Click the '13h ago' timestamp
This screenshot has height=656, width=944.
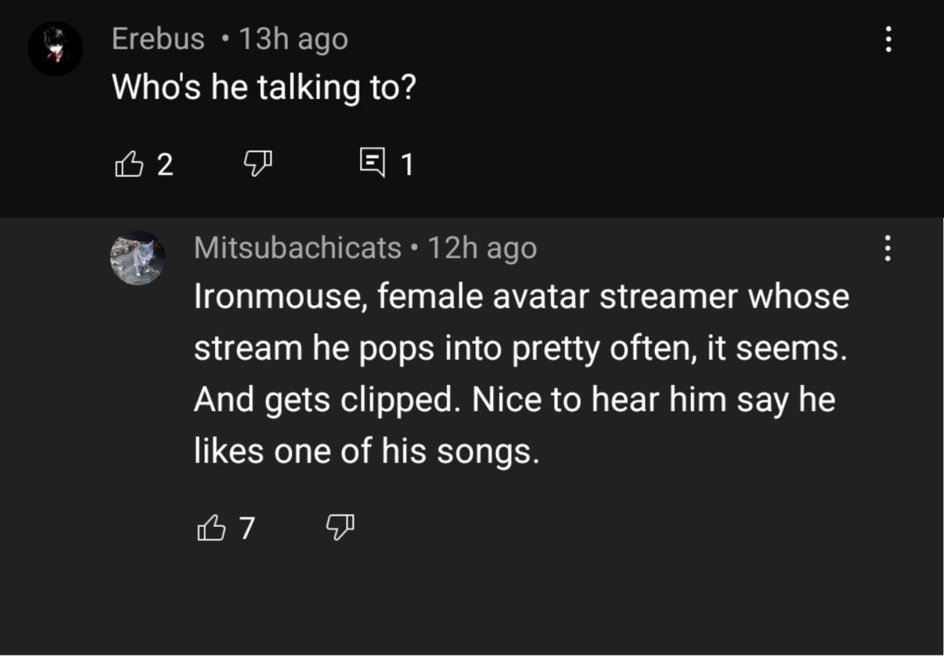[x=293, y=39]
